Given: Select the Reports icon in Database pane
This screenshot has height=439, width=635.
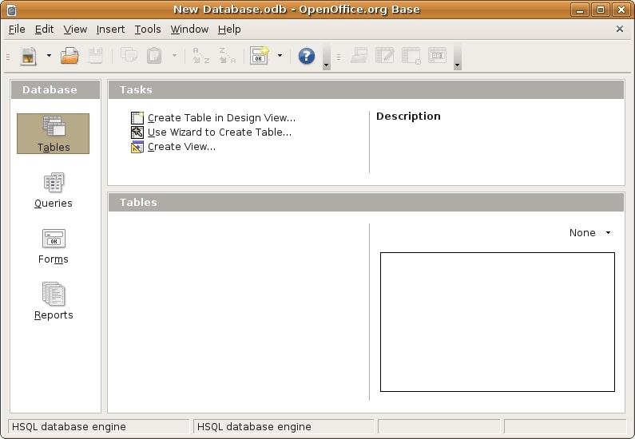Looking at the screenshot, I should click(54, 302).
